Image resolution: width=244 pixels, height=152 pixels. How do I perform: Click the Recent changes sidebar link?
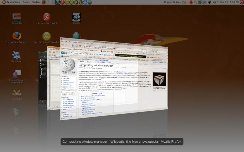pos(68,103)
